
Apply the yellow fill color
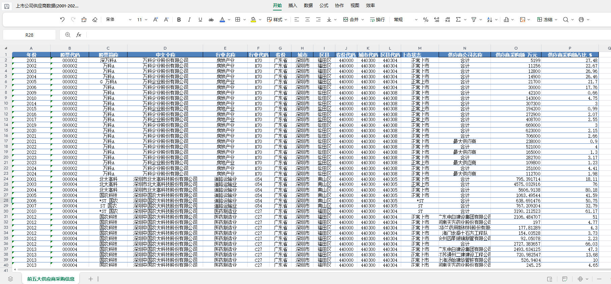click(253, 20)
